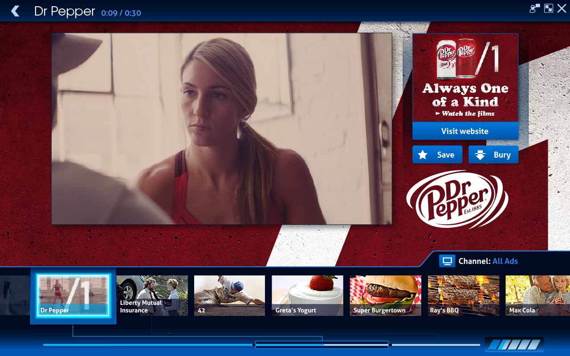Click the Dr Pepper Est. 1885 logo
570x356 pixels.
457,199
